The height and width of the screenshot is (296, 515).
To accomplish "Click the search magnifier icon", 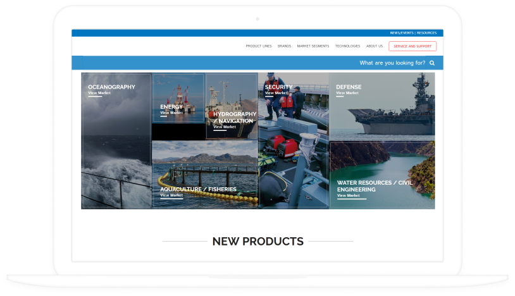I will pos(432,63).
